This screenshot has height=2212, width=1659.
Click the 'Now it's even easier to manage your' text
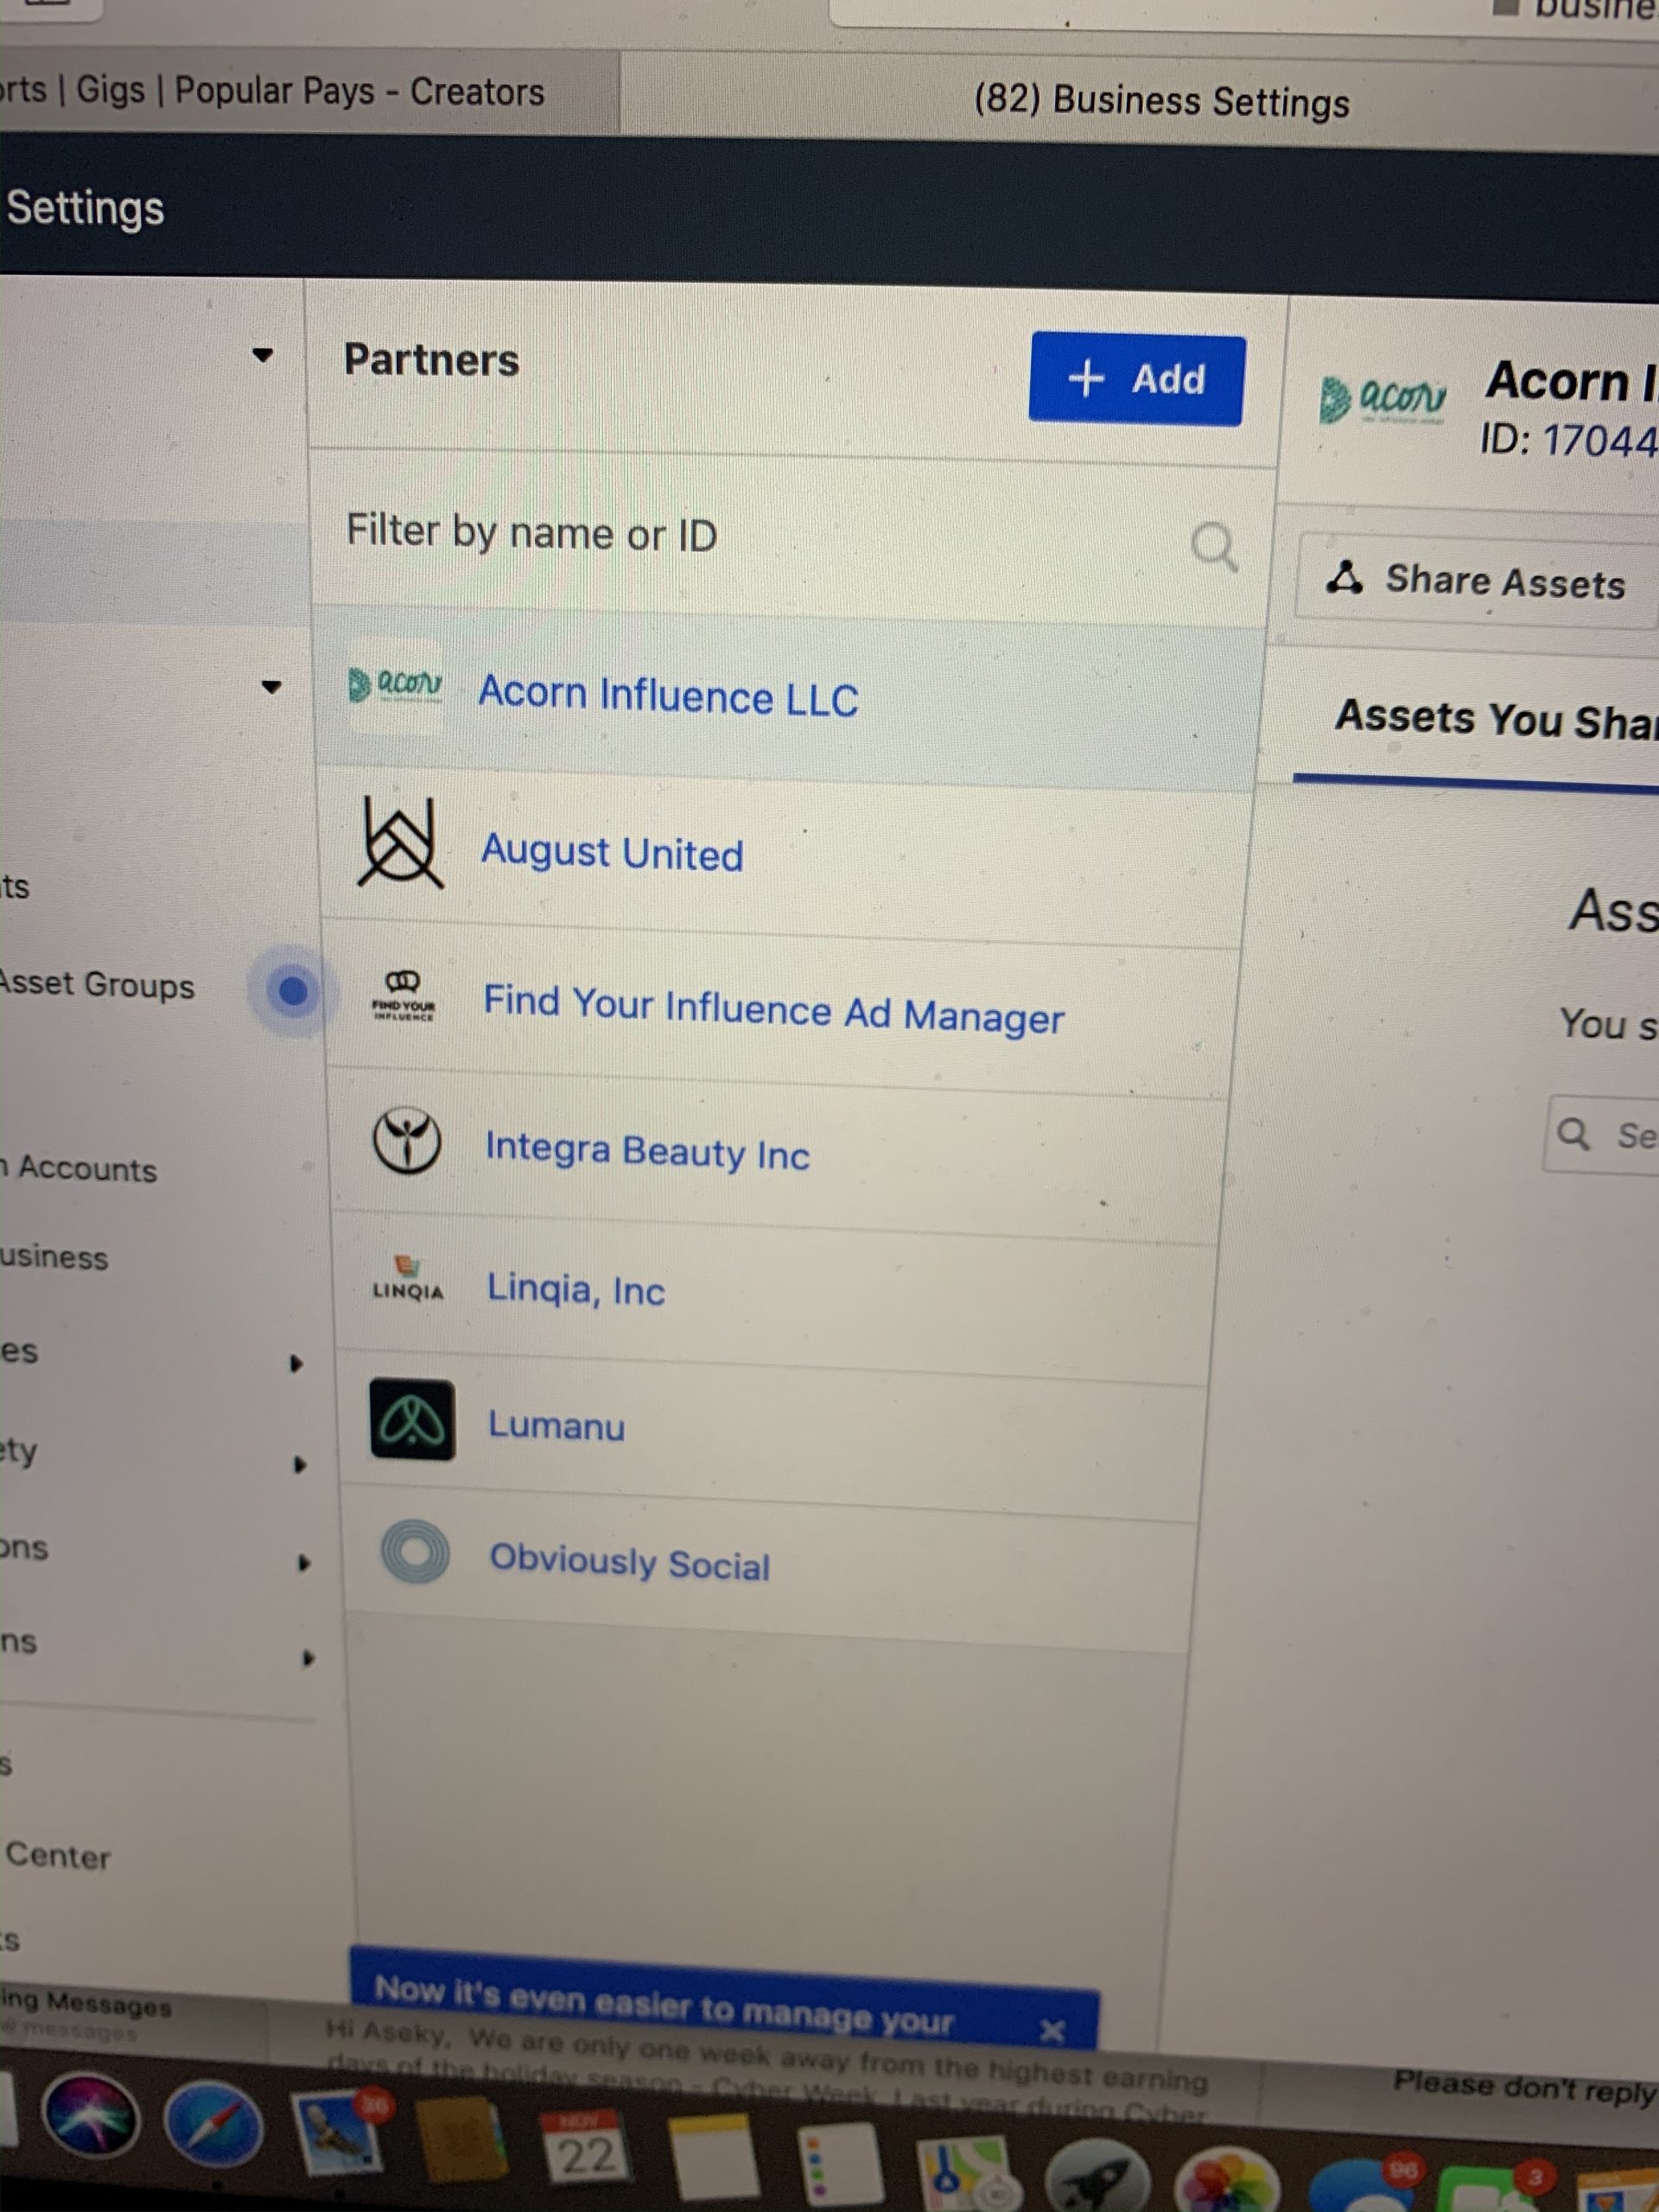click(664, 2004)
